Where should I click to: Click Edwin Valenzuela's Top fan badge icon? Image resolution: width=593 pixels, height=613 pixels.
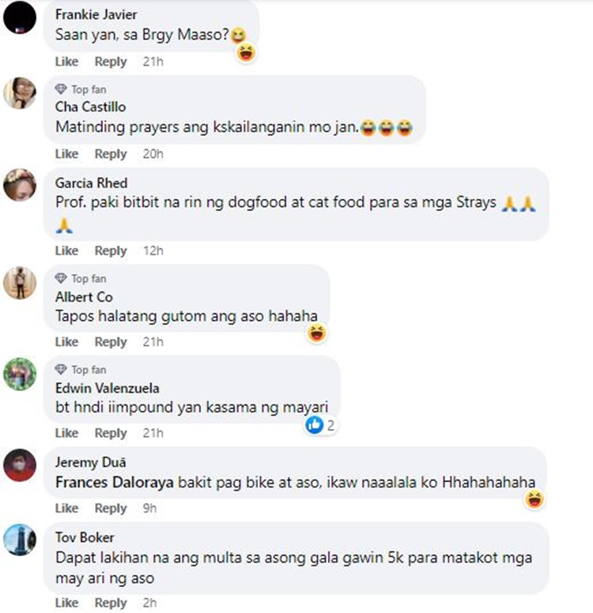click(61, 370)
